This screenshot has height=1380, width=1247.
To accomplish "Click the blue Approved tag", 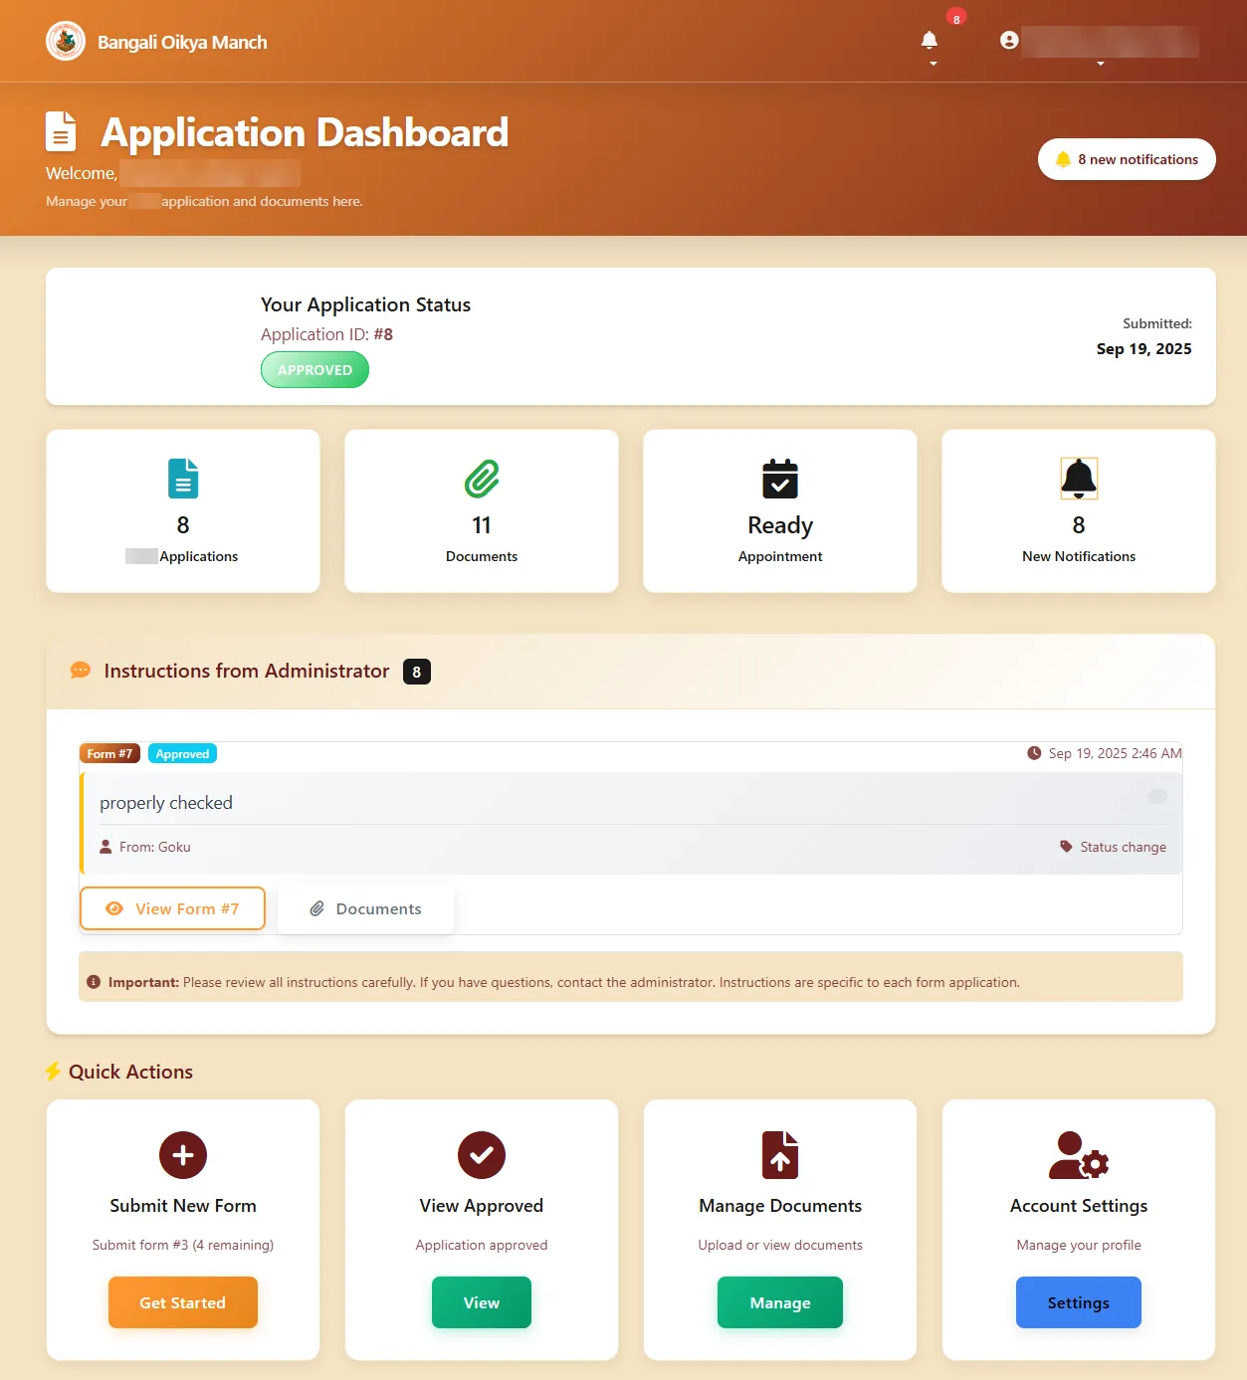I will (x=182, y=754).
